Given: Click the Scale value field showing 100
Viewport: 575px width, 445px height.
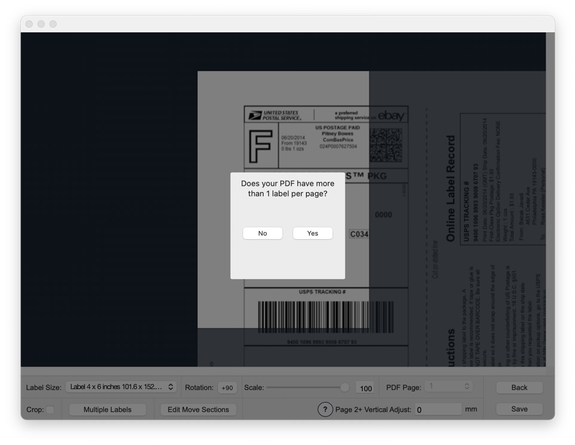Looking at the screenshot, I should [x=365, y=387].
